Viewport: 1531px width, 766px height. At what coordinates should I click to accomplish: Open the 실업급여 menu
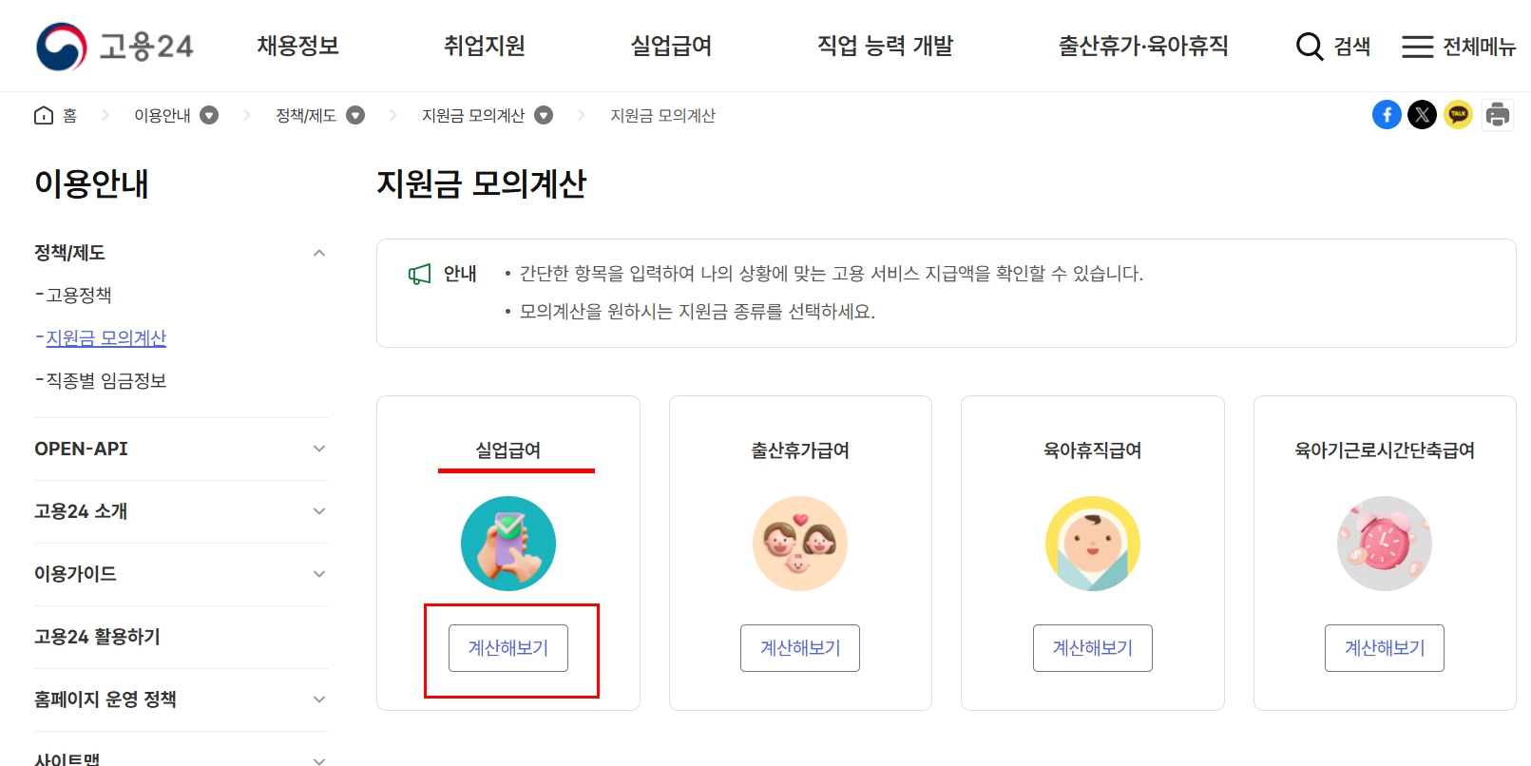[x=671, y=45]
